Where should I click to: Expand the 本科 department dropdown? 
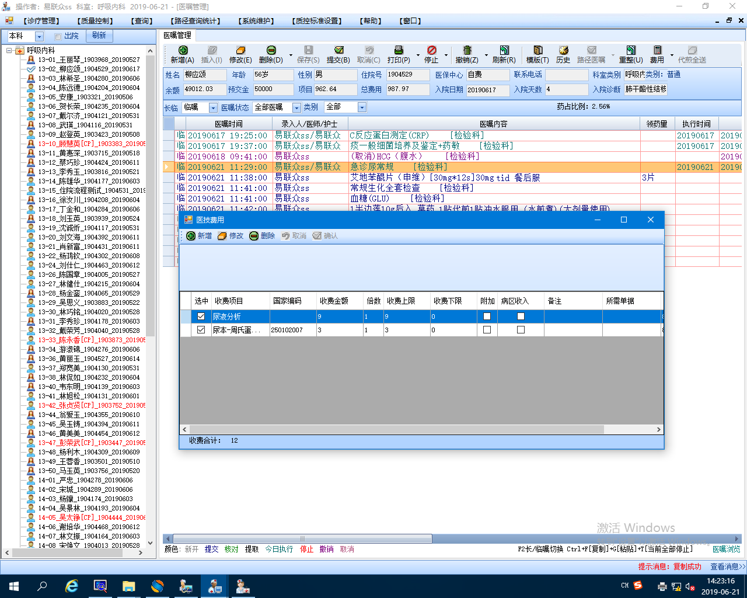(x=39, y=36)
